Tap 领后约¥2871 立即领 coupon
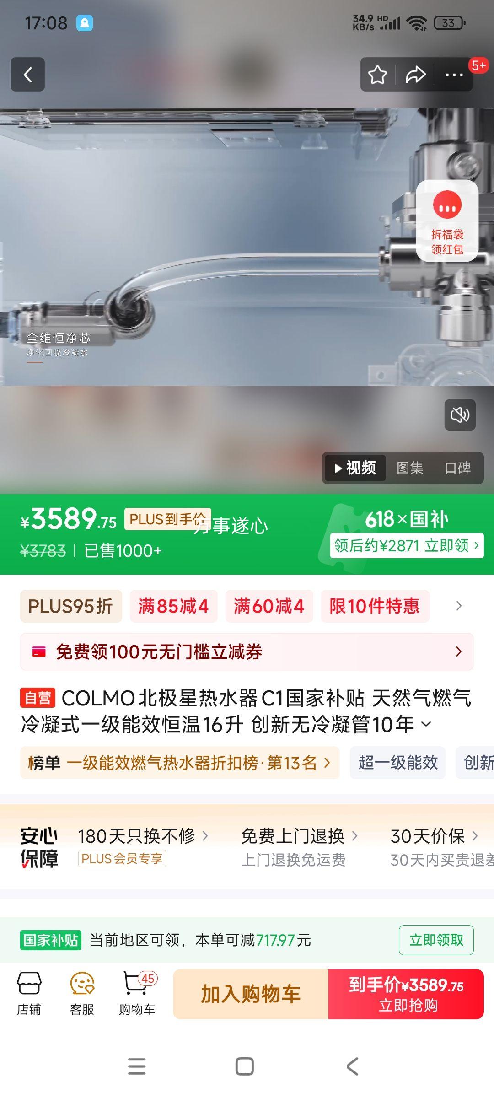The height and width of the screenshot is (1098, 494). (x=407, y=545)
